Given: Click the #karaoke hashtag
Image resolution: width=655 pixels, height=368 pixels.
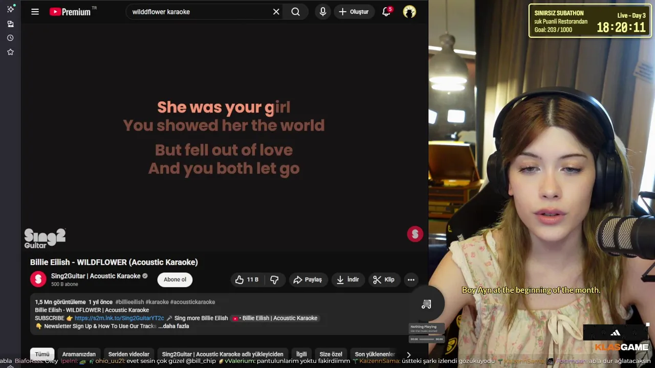Looking at the screenshot, I should 157,302.
